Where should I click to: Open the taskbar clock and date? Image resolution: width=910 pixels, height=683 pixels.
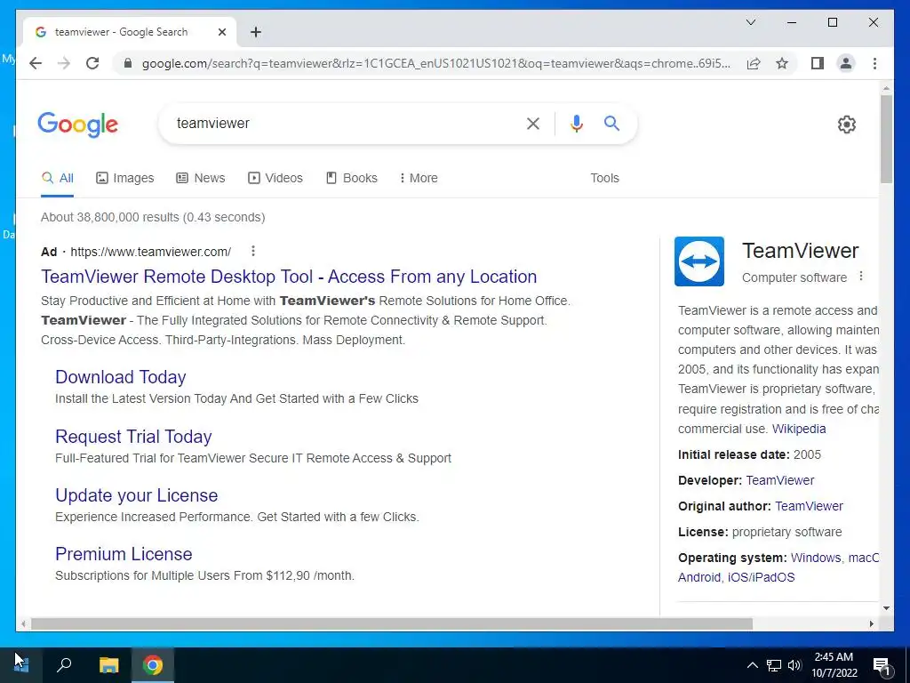(834, 665)
